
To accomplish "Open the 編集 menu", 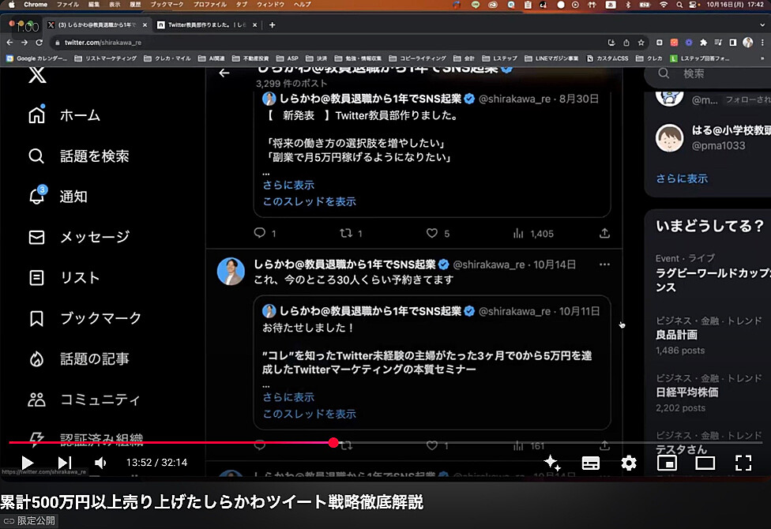I will click(x=93, y=5).
